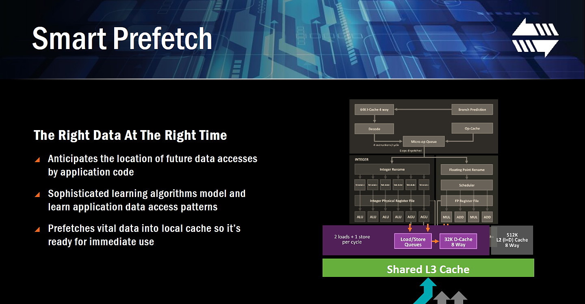Select the Branch Prediction block
Screen dimensions: 585x304
coord(472,109)
